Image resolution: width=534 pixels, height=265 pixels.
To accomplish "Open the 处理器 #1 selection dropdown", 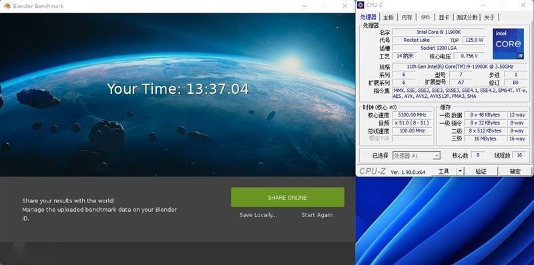I will (x=416, y=156).
